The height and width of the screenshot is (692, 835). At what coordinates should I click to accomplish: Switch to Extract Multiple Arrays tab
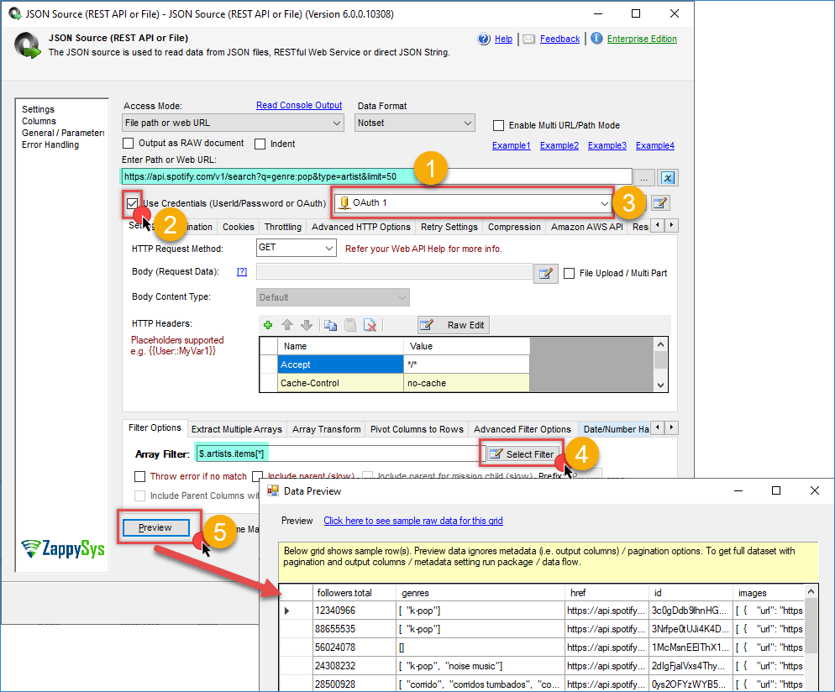236,429
